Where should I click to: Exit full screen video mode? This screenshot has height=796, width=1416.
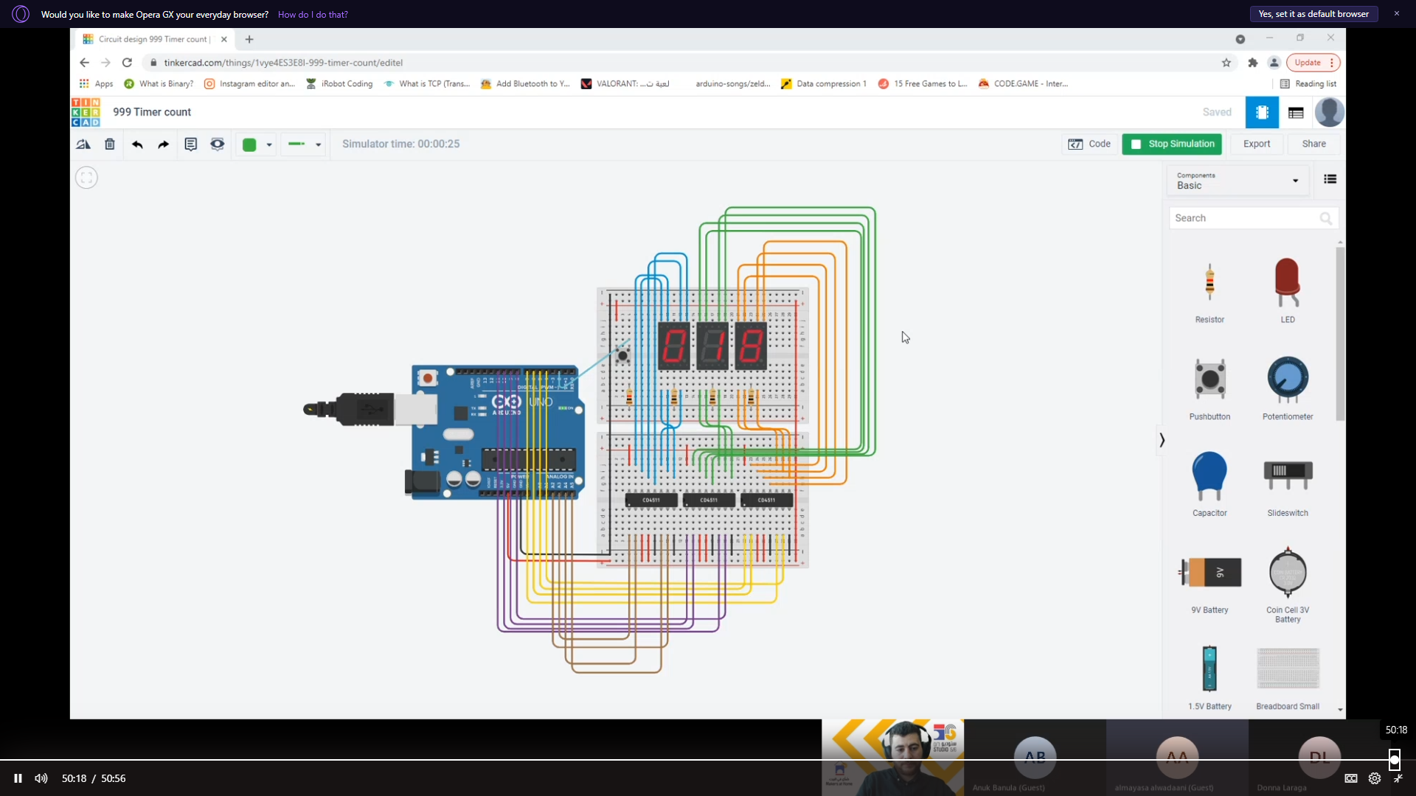1398,778
